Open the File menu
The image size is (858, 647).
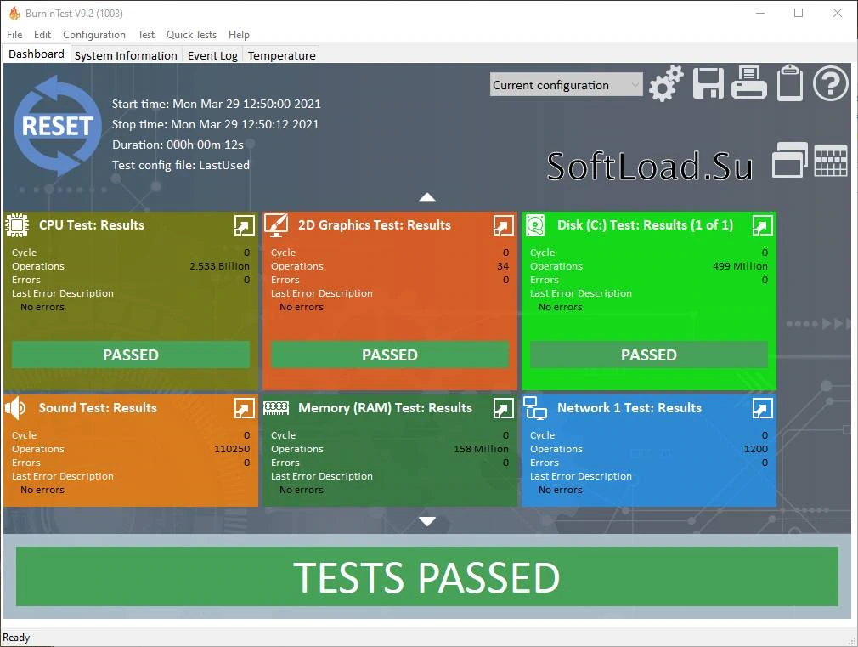click(x=14, y=35)
